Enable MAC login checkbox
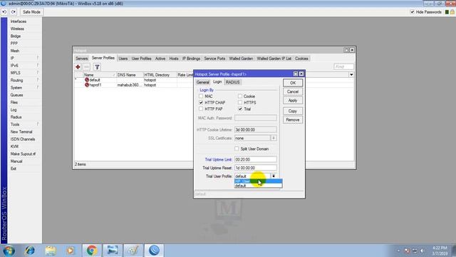The width and height of the screenshot is (456, 257). coord(201,96)
